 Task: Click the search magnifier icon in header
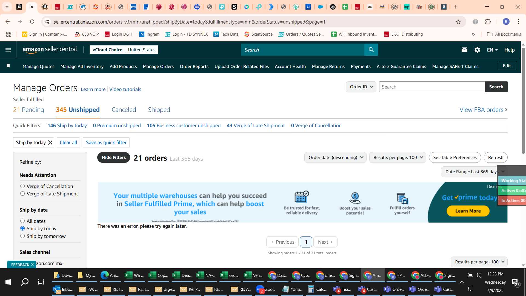coord(371,50)
